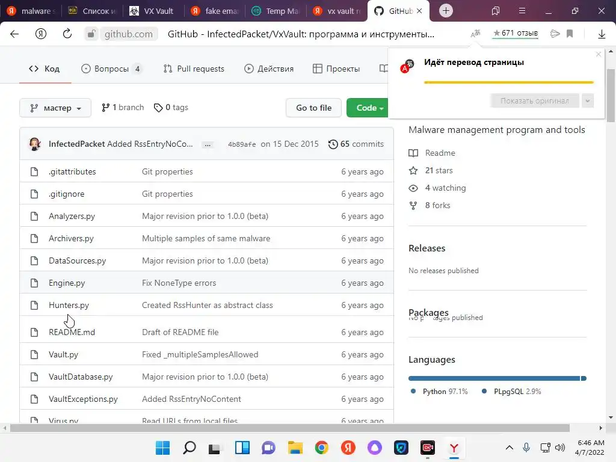The height and width of the screenshot is (462, 616).
Task: Open Chrome from the taskbar
Action: 321,448
